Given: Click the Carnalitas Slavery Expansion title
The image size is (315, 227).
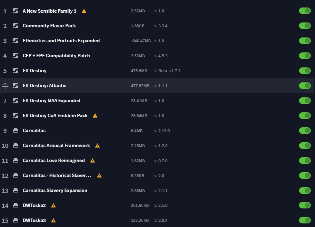Looking at the screenshot, I should click(x=55, y=191).
